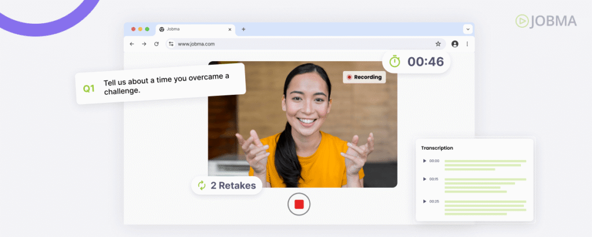
Task: Click the stopwatch icon beside 00:46
Action: coord(395,61)
